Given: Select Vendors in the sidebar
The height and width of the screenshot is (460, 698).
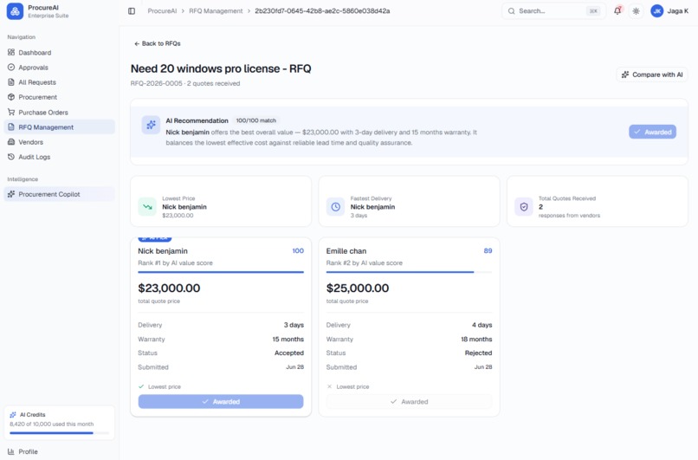Looking at the screenshot, I should pyautogui.click(x=59, y=142).
